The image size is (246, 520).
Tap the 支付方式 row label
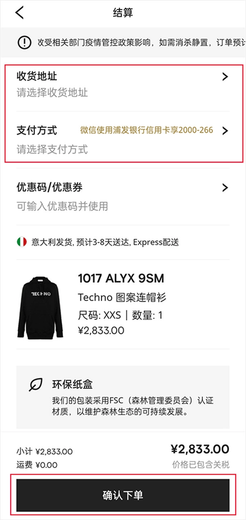[37, 131]
